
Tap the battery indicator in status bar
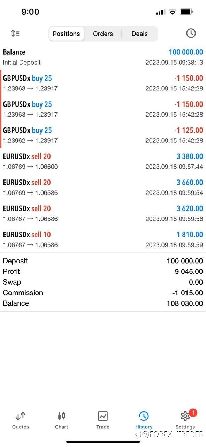point(186,12)
